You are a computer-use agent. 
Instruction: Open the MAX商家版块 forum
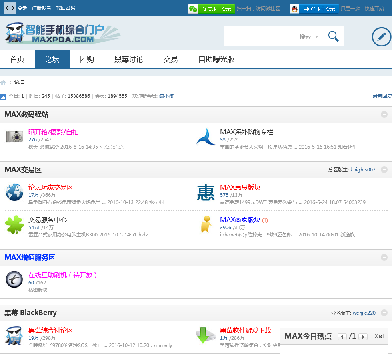(x=240, y=220)
